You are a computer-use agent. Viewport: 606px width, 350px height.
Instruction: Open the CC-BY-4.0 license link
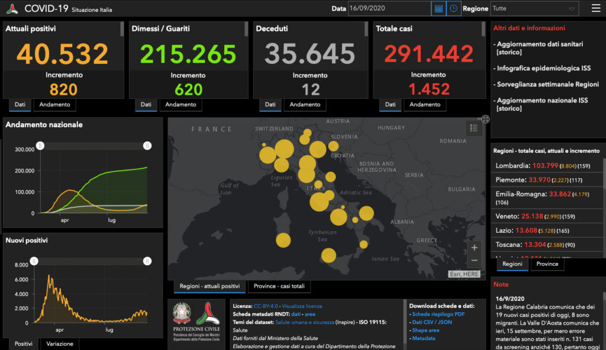point(266,306)
